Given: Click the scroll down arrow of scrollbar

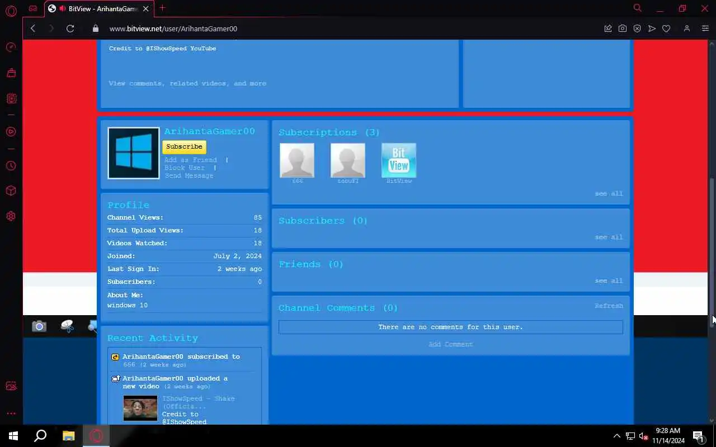Looking at the screenshot, I should 713,420.
